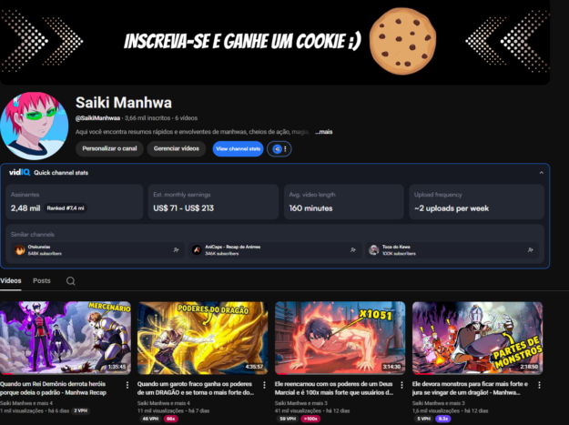This screenshot has height=425, width=569.
Task: Click the '~2 uploads per week' value
Action: pos(452,208)
